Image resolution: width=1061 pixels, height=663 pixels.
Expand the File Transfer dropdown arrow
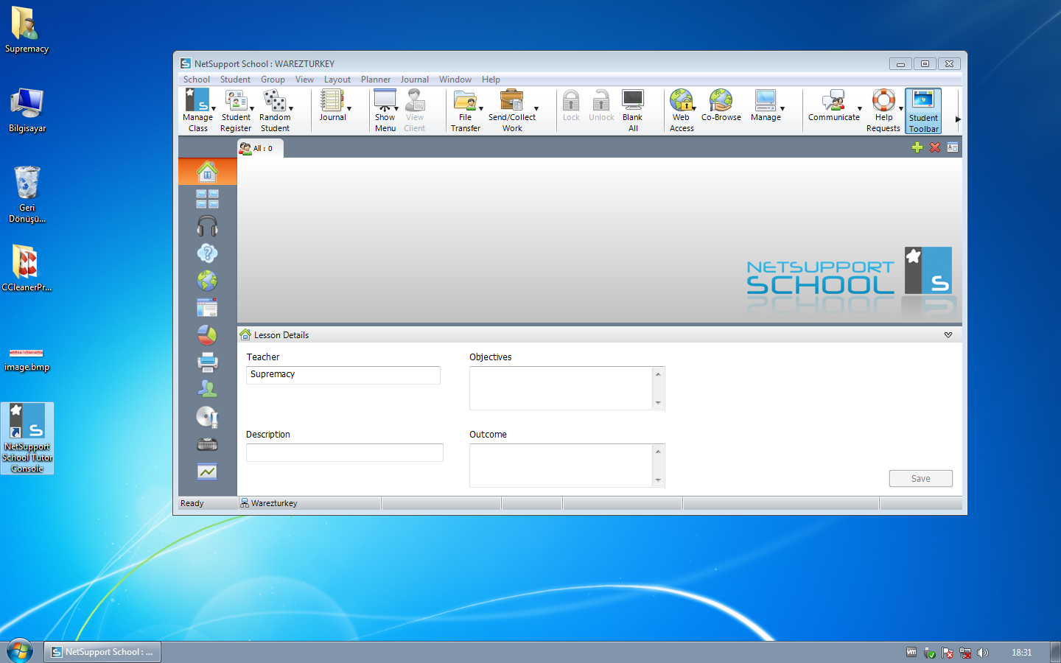[481, 108]
